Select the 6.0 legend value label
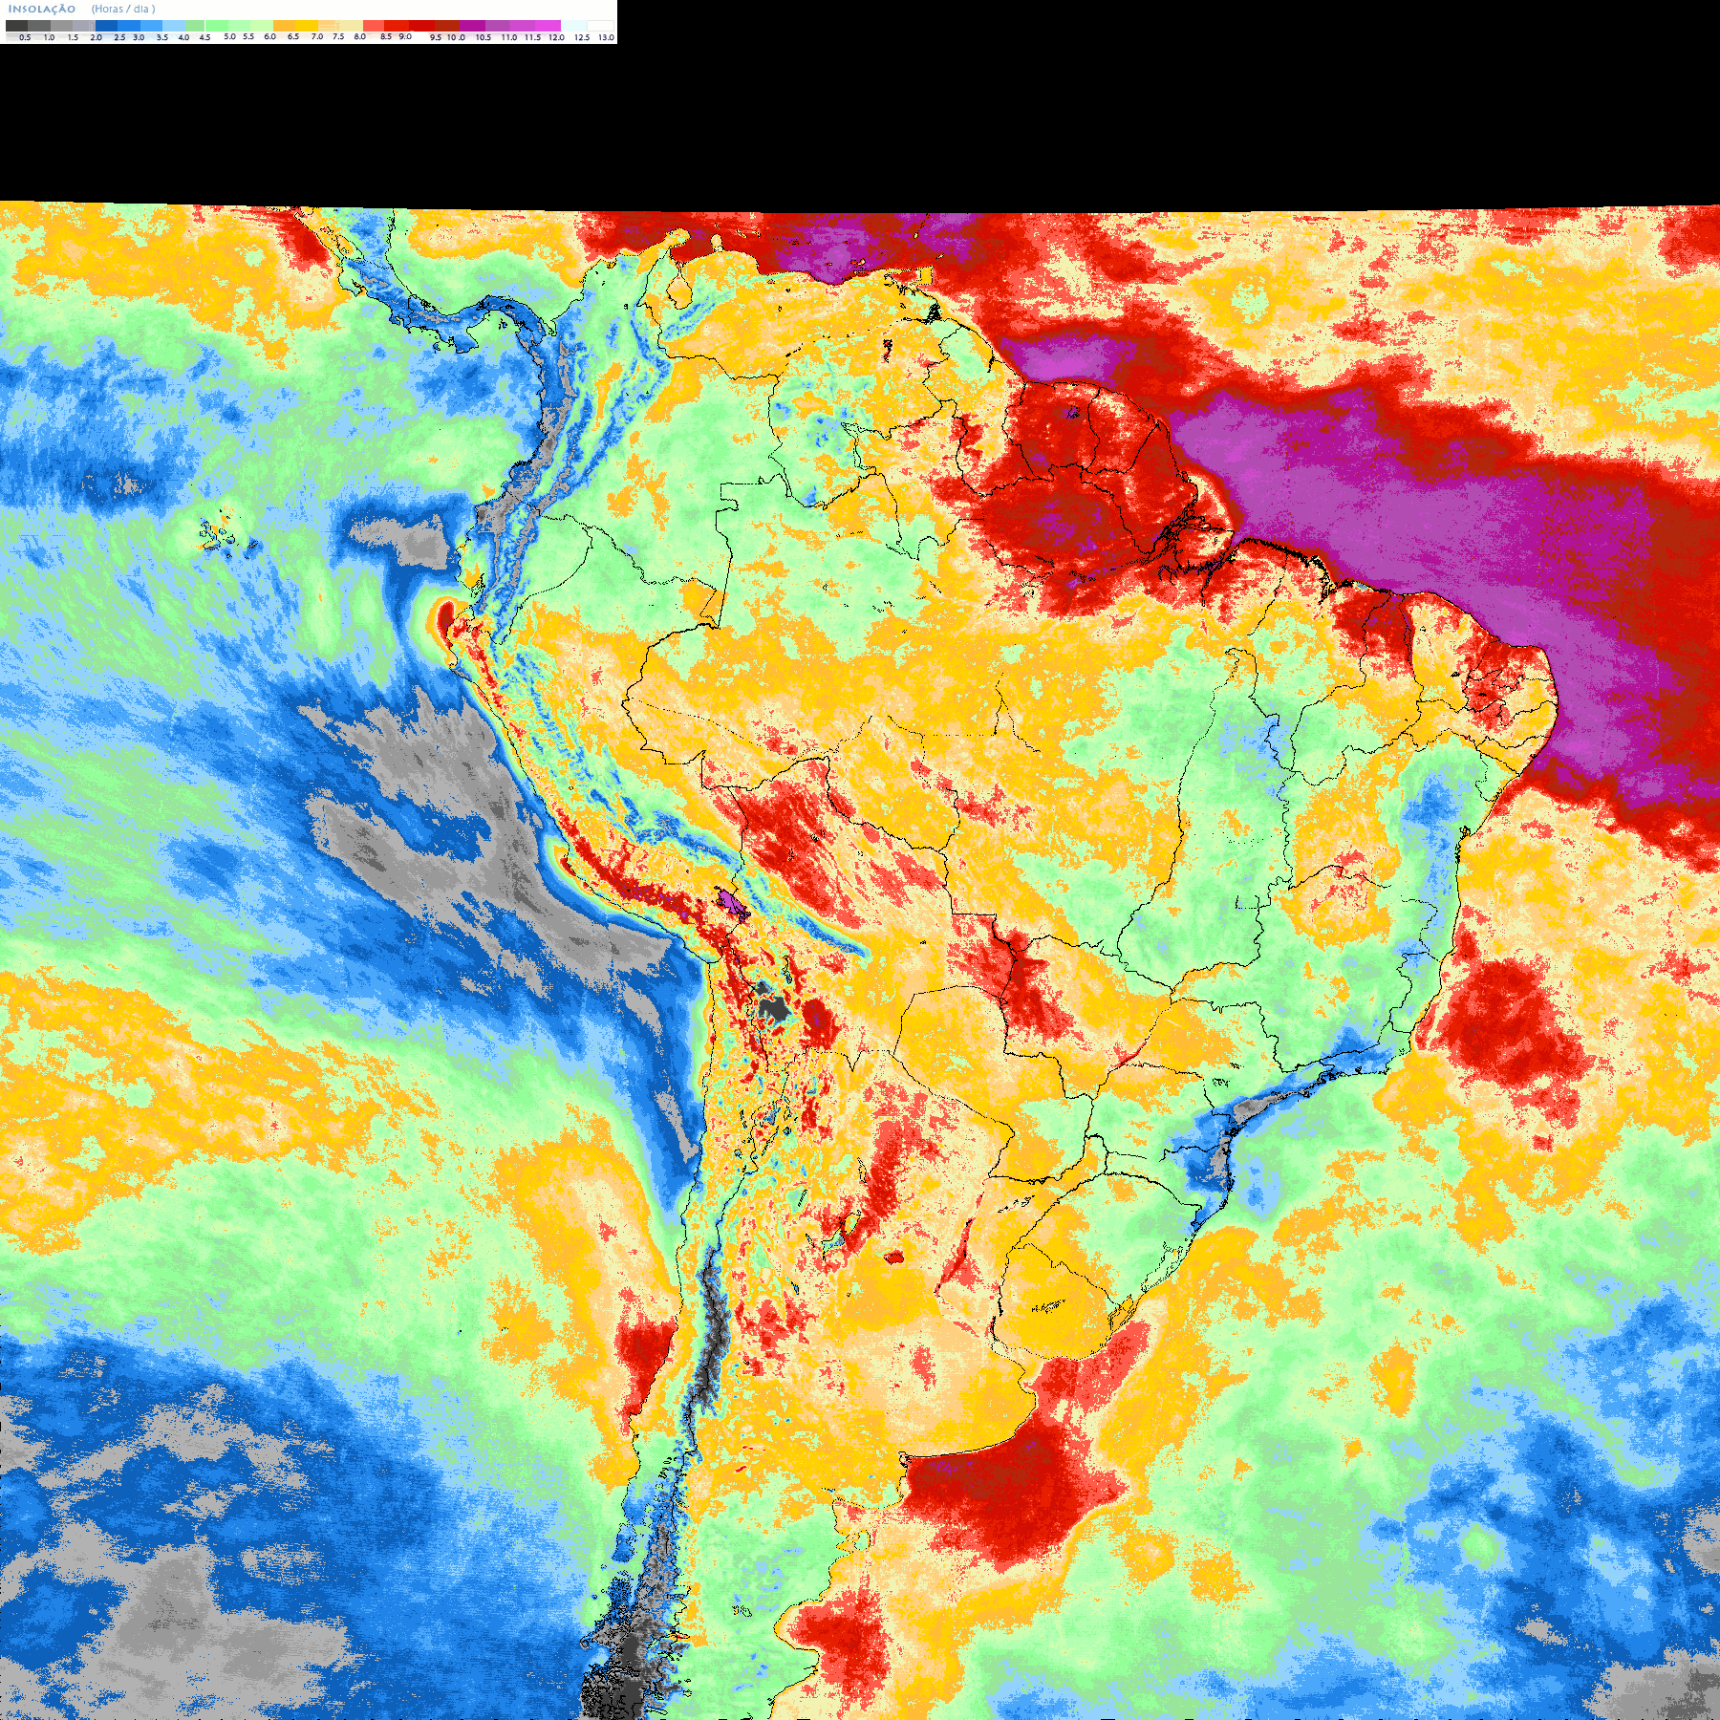The height and width of the screenshot is (1720, 1720). click(x=269, y=36)
